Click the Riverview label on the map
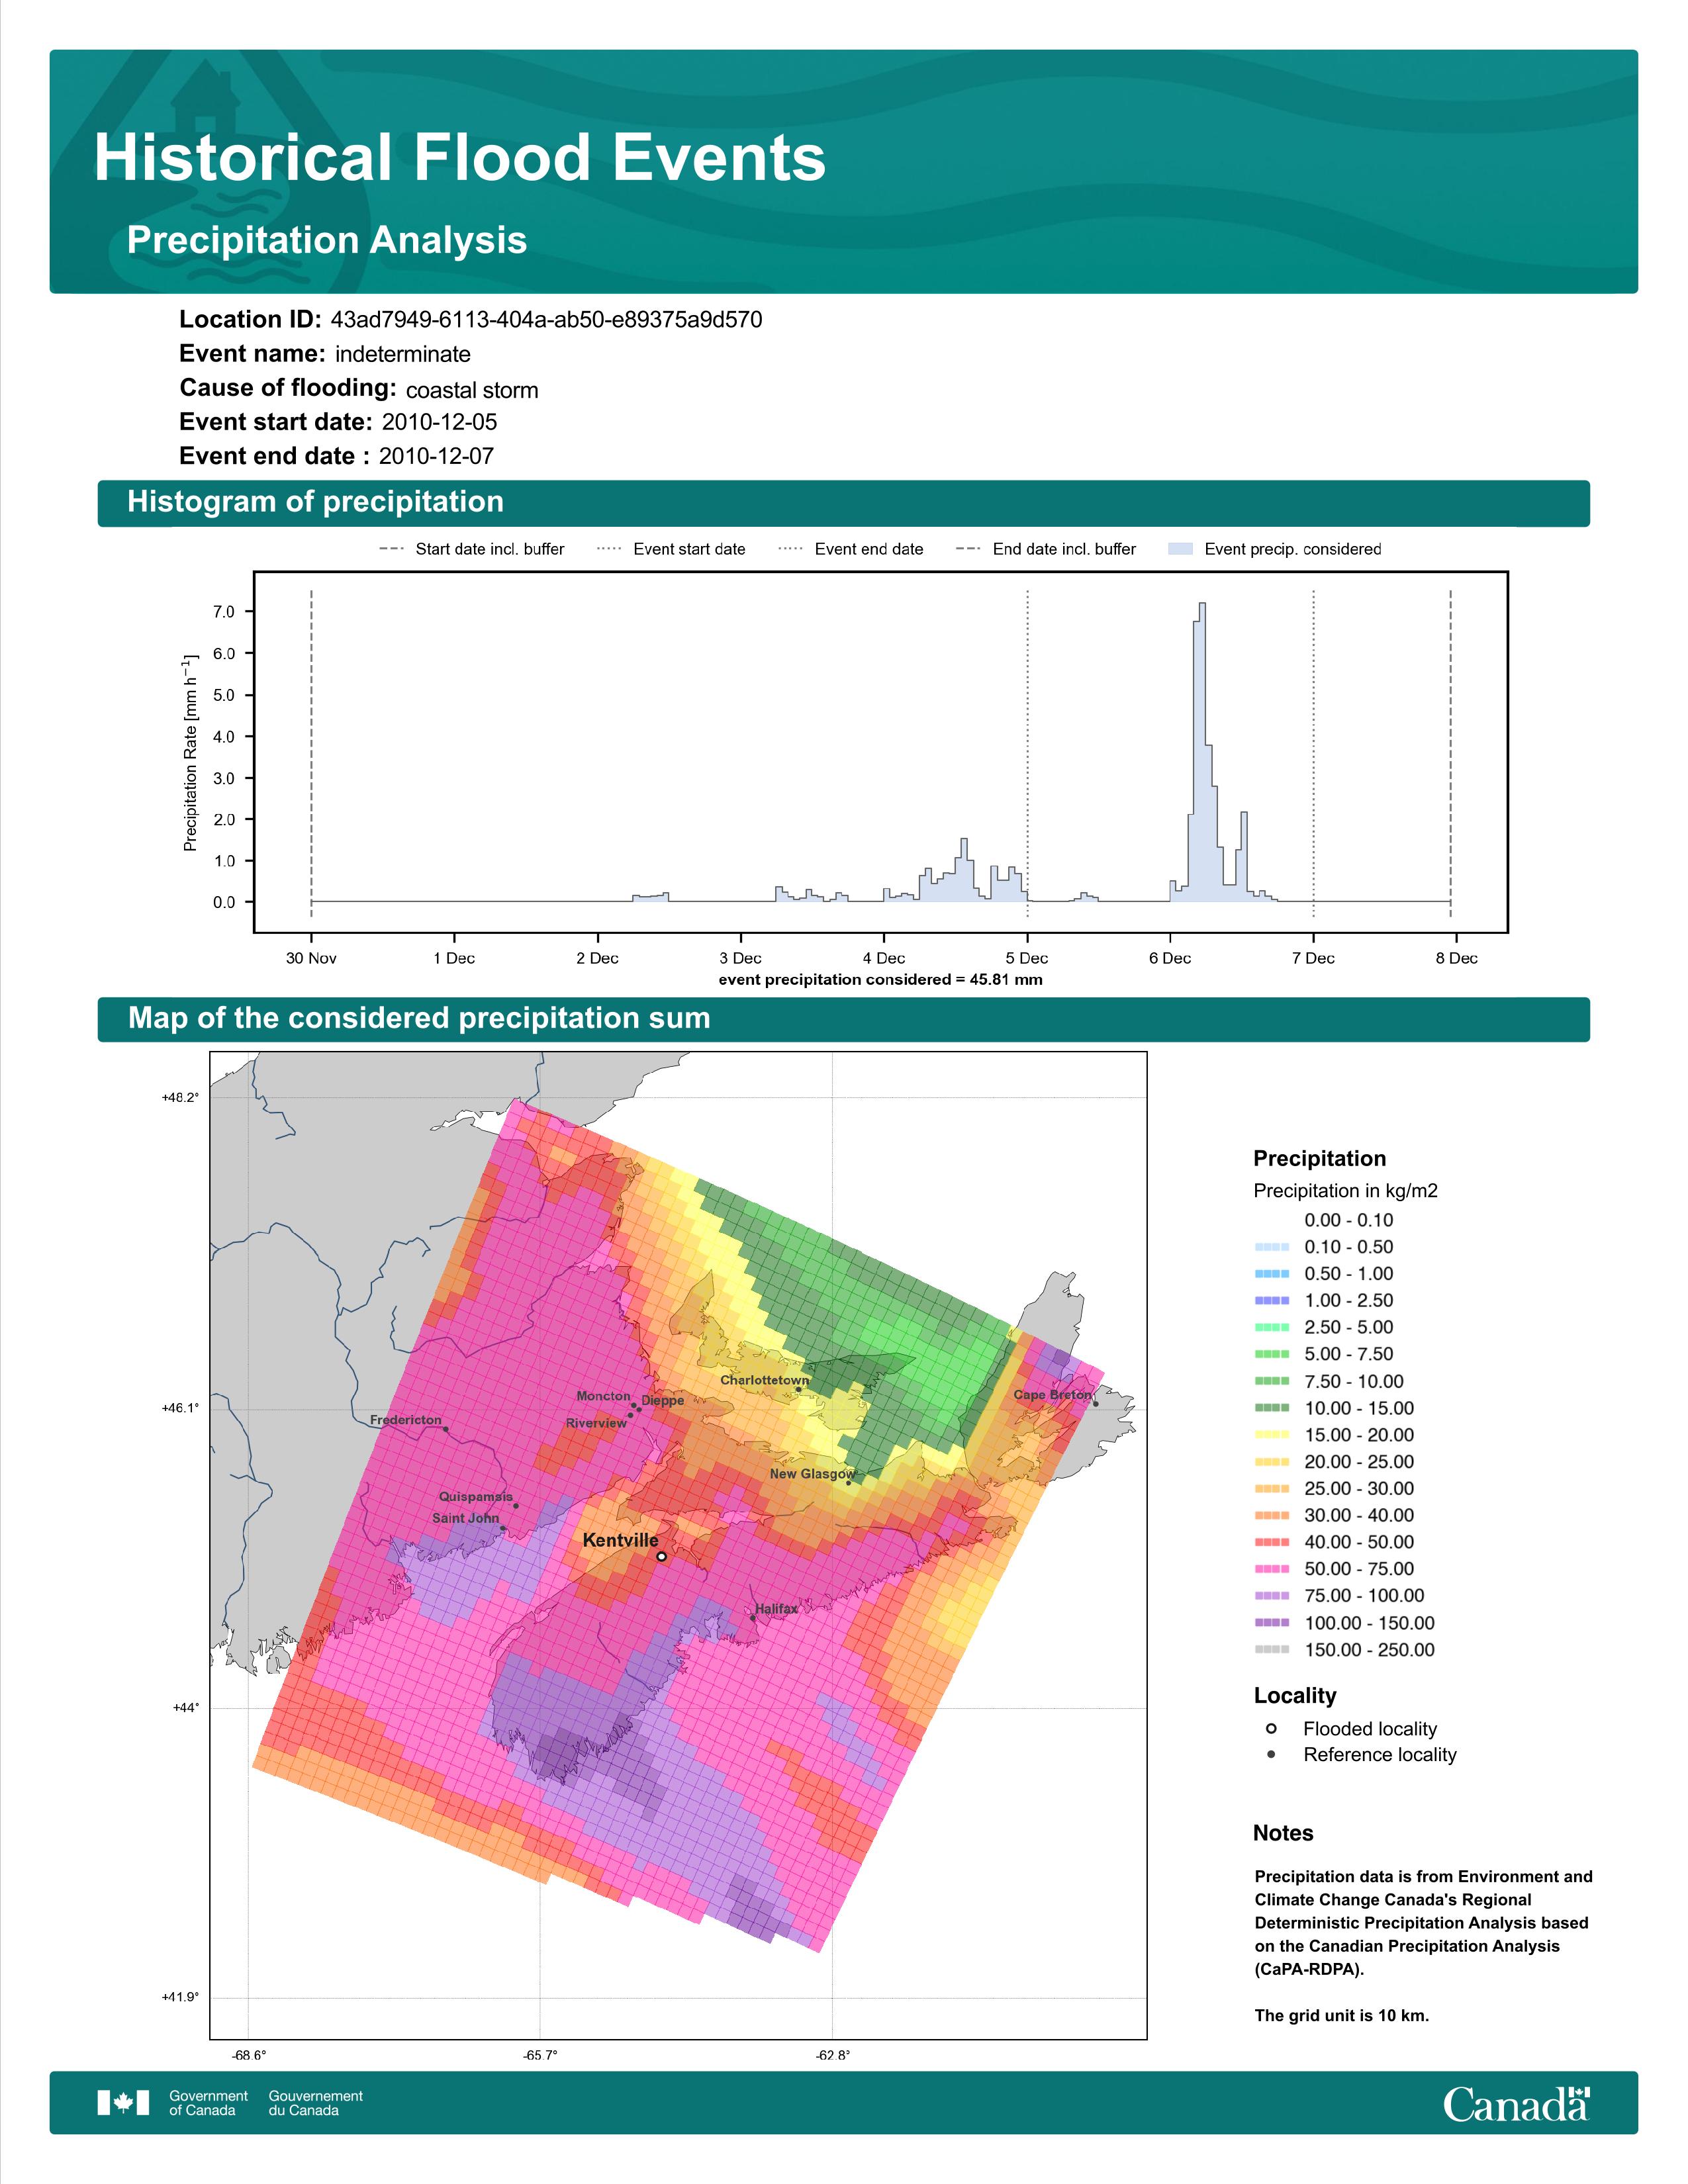 coord(596,1423)
